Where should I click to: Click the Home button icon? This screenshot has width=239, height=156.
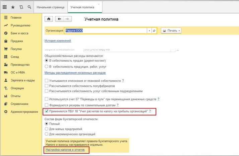(49, 19)
